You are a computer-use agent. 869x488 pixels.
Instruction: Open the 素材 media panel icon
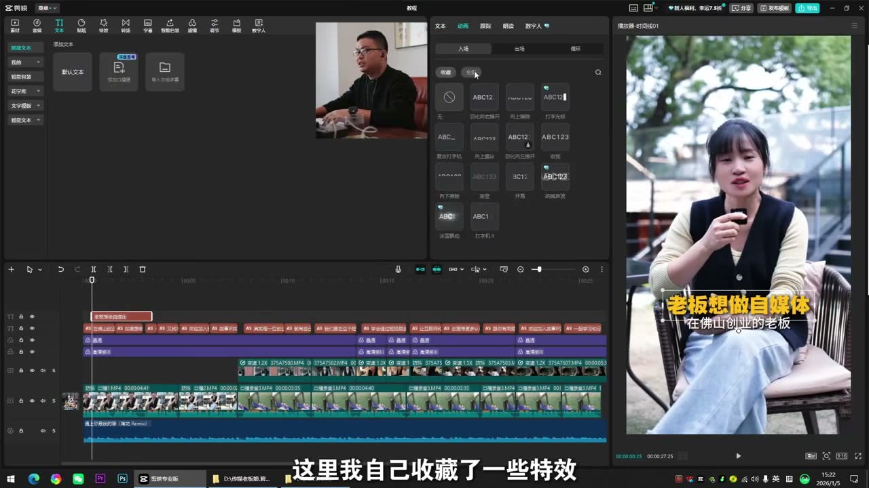[15, 26]
